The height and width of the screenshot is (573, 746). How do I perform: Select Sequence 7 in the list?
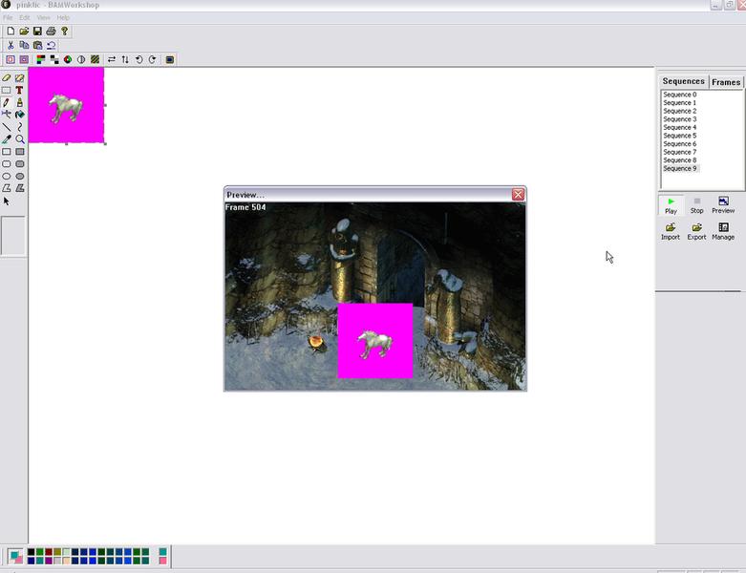click(680, 152)
